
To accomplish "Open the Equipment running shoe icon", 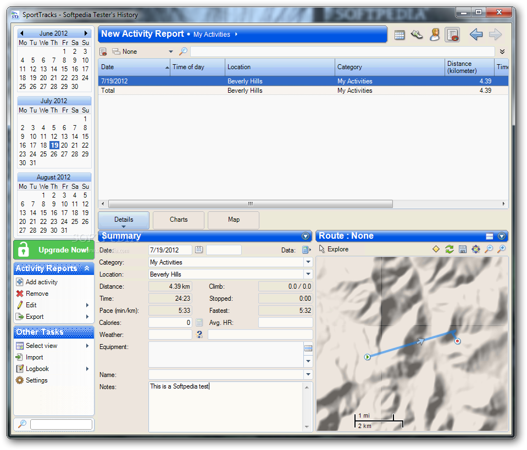I will (417, 35).
